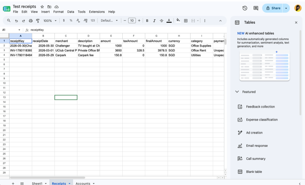Open the merge cells dropdown arrow
Screen dimensions: 305x185
tap(198, 21)
